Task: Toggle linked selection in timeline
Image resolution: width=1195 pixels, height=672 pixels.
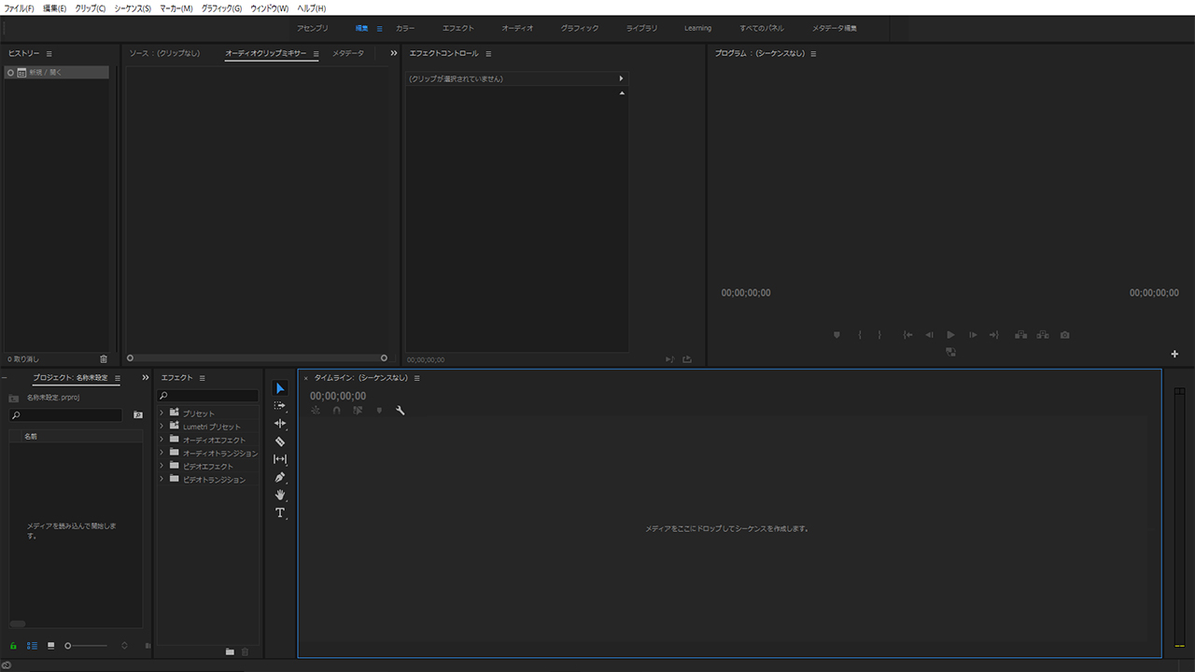Action: pos(358,411)
